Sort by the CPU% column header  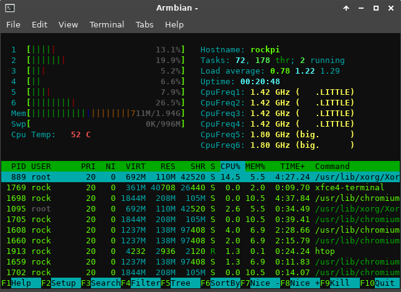coord(230,167)
